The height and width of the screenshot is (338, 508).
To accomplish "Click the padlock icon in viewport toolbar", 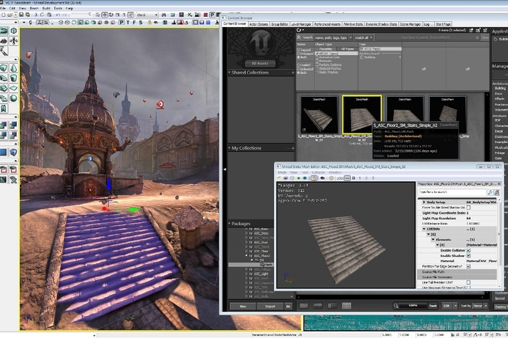I will tap(150, 22).
